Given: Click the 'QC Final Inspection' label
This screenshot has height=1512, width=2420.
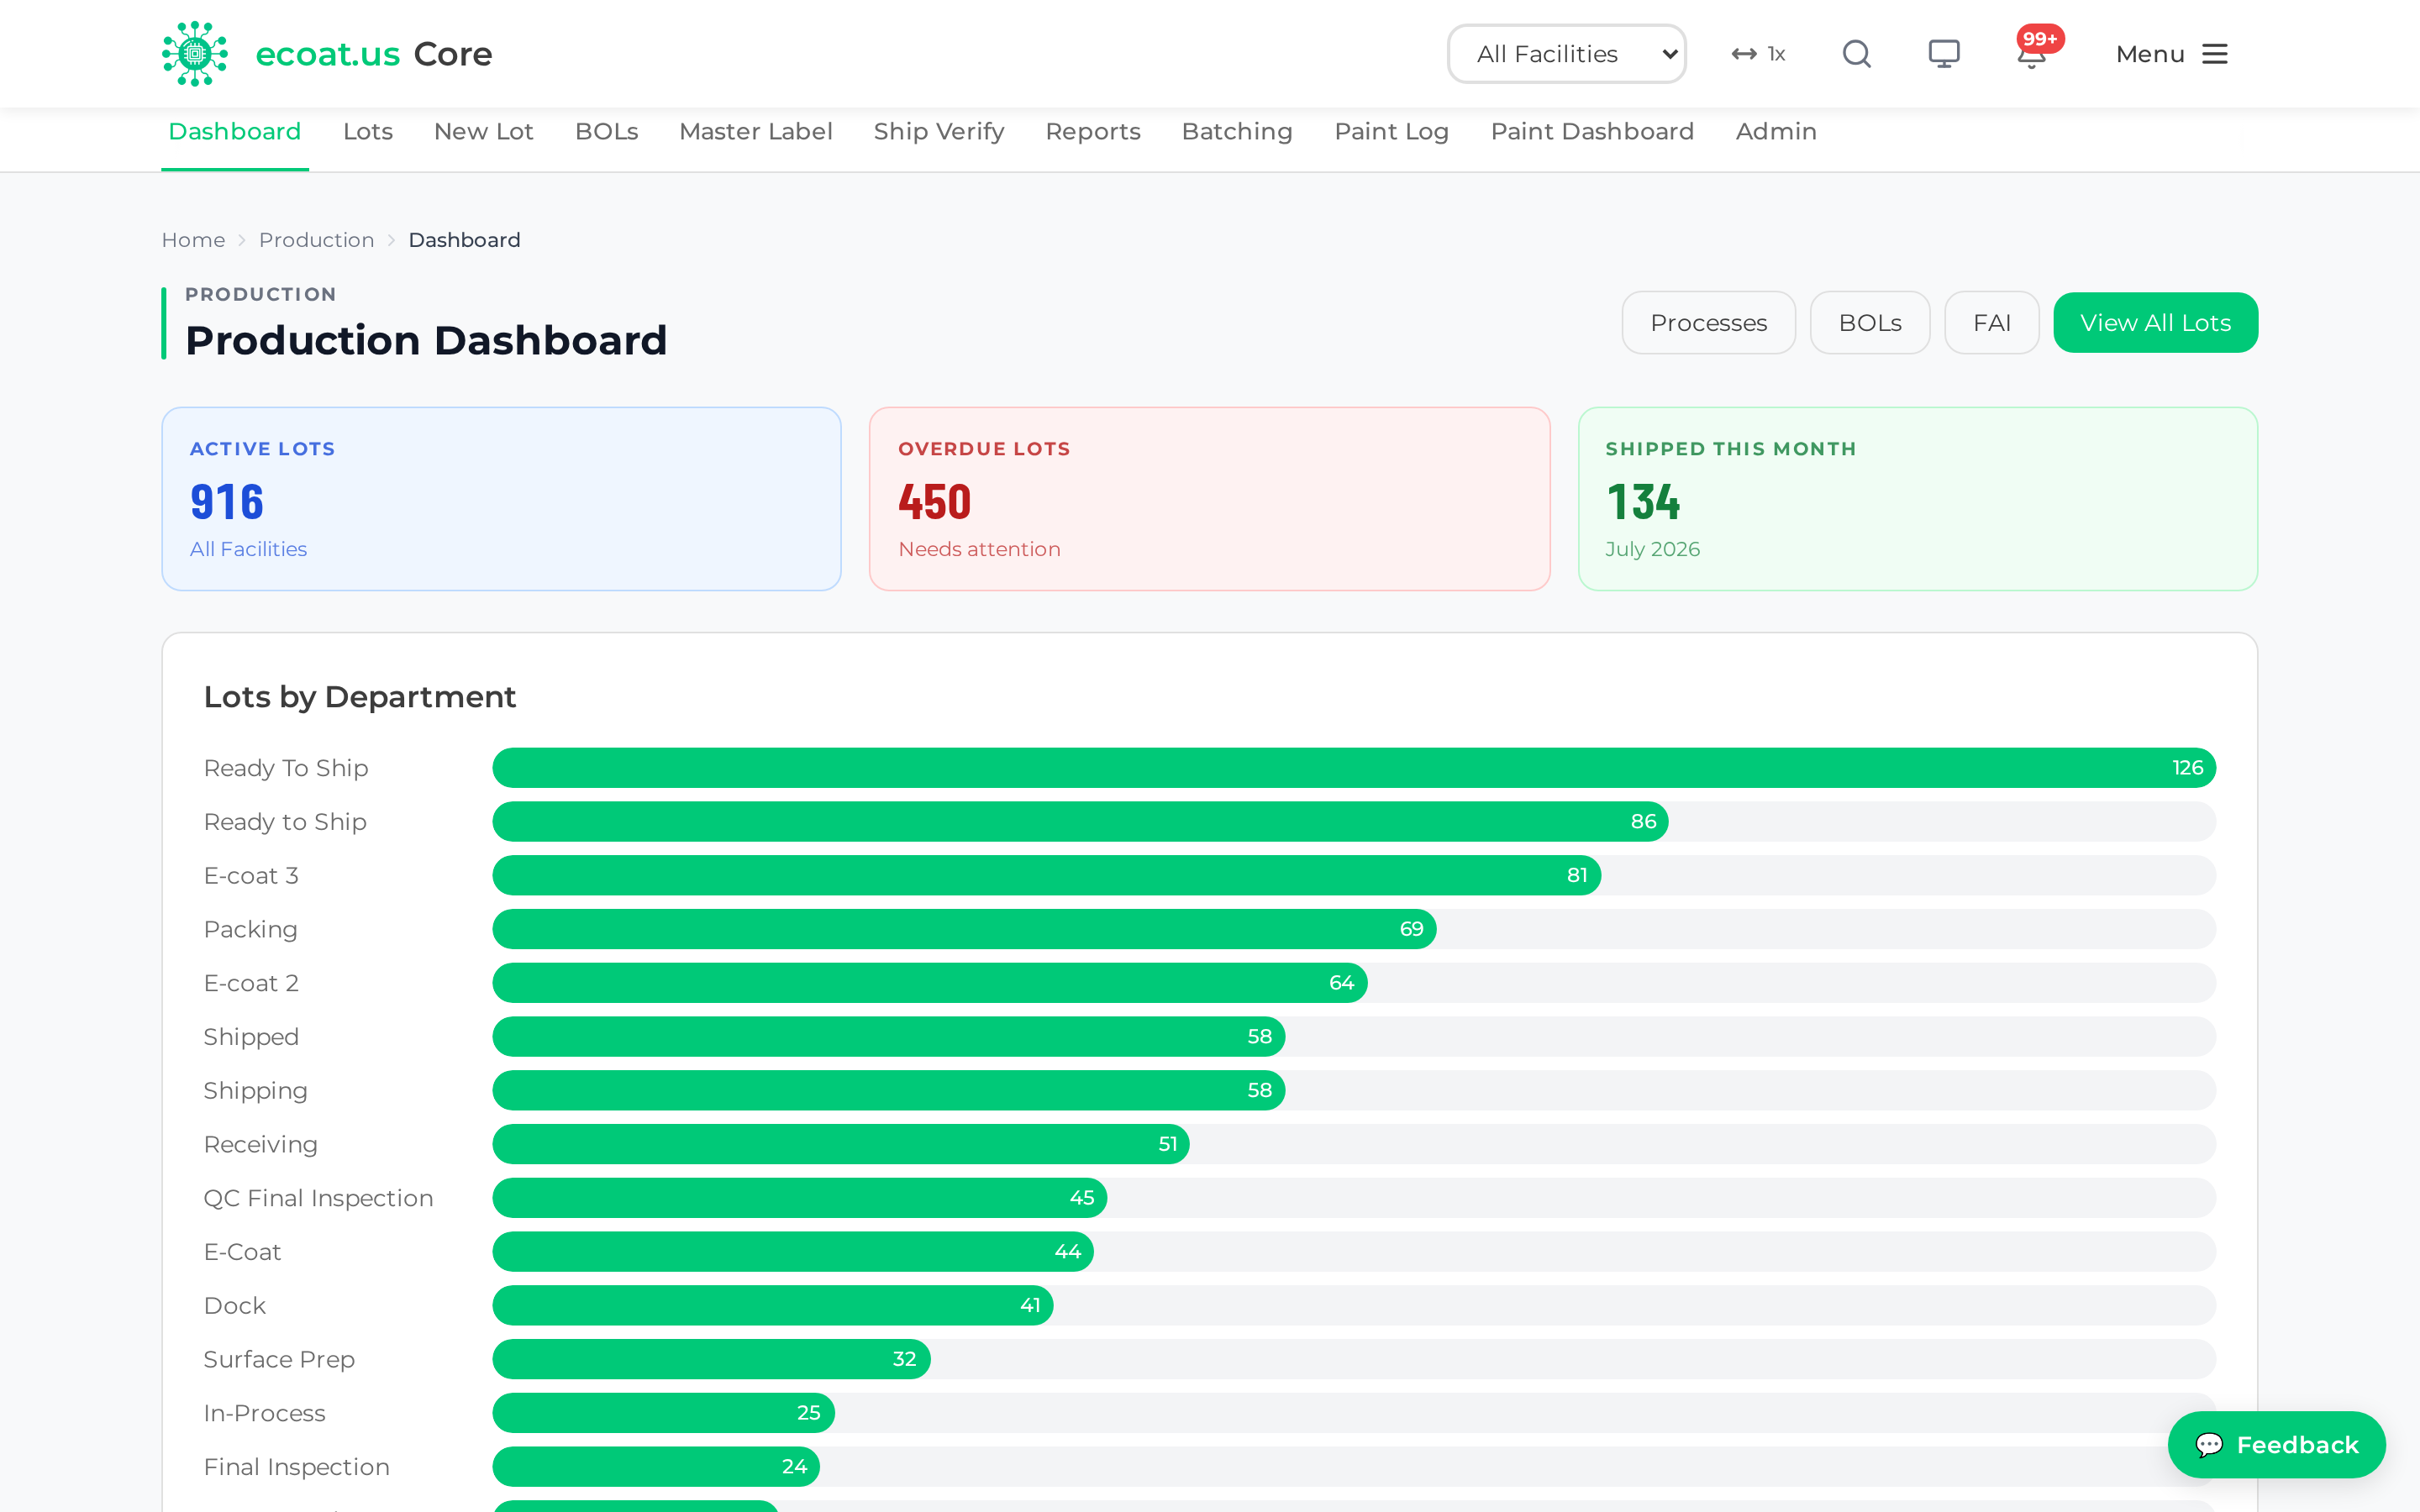Looking at the screenshot, I should [318, 1198].
